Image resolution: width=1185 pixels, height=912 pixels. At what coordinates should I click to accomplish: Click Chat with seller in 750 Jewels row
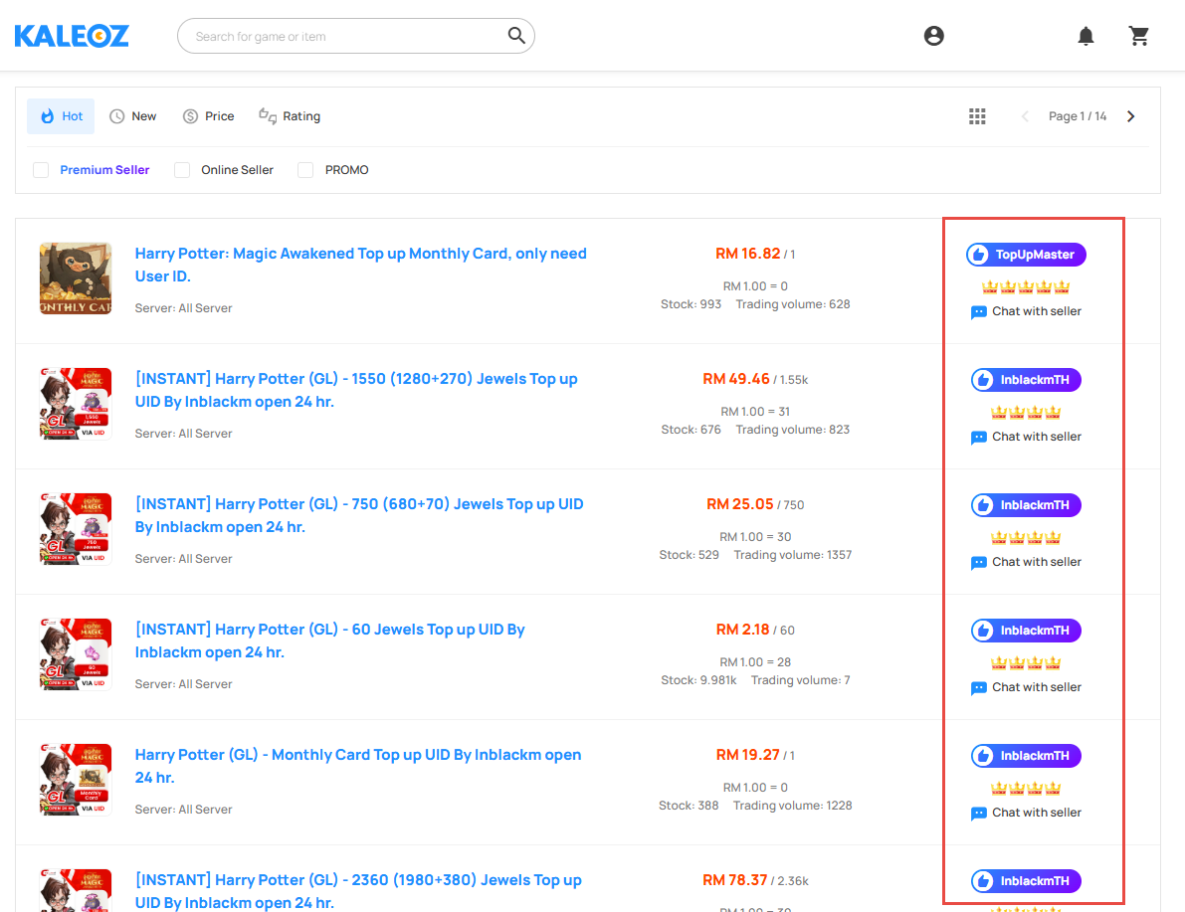tap(1036, 562)
